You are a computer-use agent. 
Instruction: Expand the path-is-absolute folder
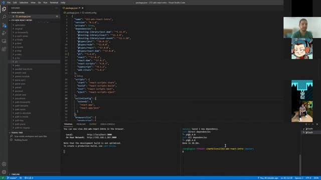[x=23, y=113]
